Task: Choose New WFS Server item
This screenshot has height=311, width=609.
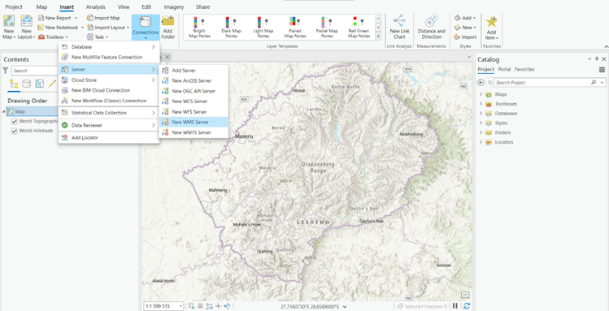Action: click(x=194, y=112)
